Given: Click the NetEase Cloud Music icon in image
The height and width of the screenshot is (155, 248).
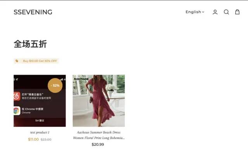Looking at the screenshot, I should [x=17, y=96].
